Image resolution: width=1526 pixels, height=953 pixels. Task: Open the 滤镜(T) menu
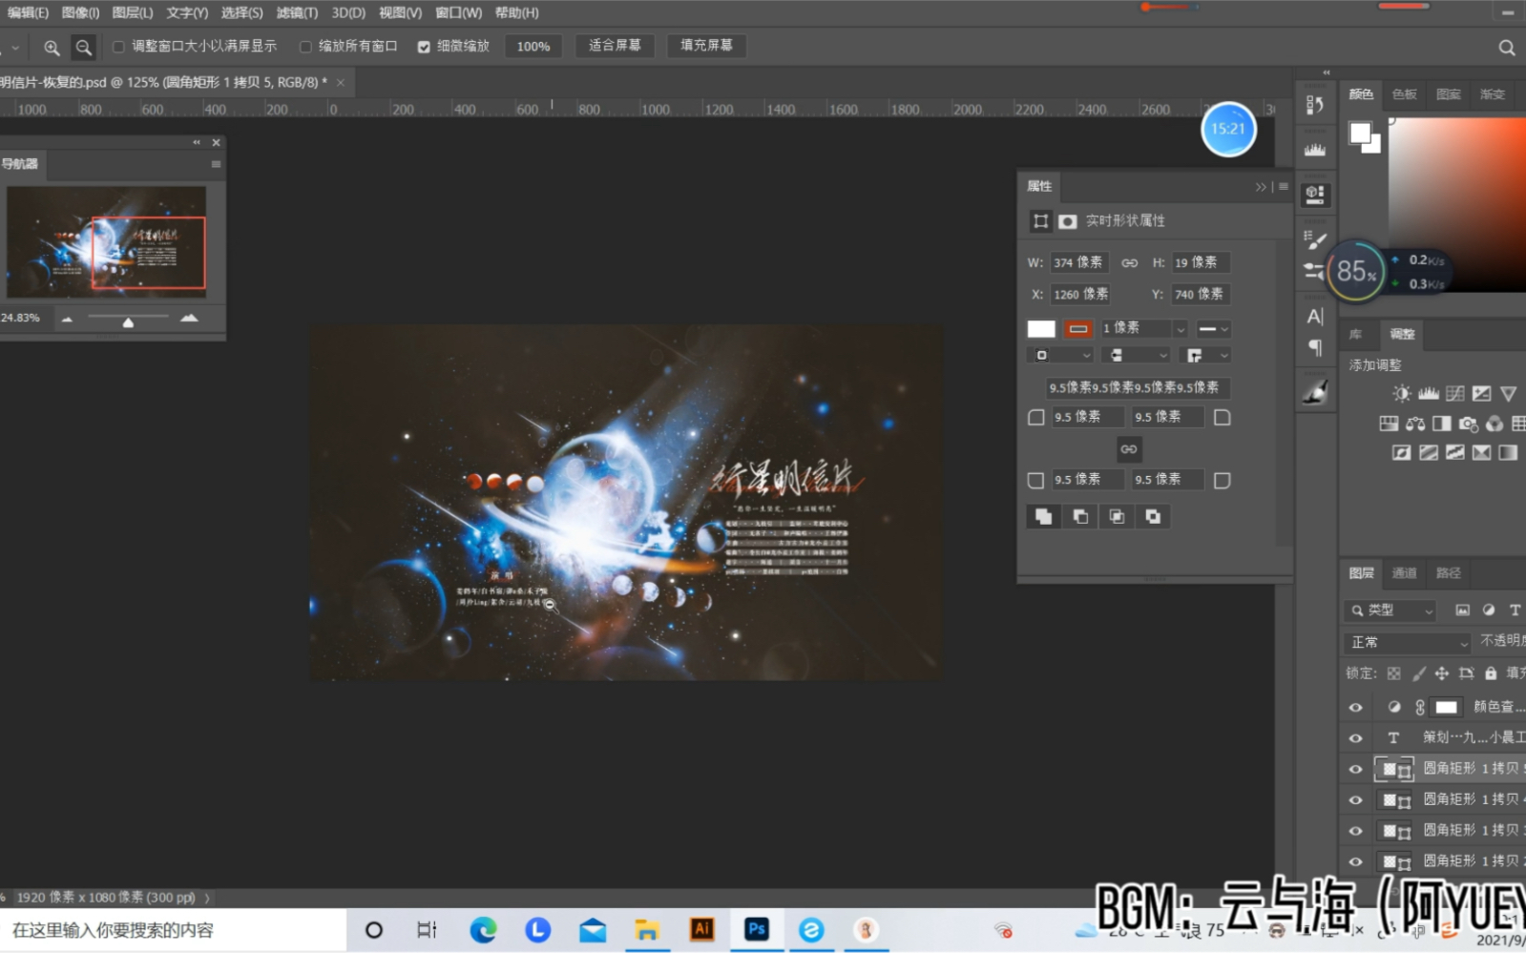297,12
